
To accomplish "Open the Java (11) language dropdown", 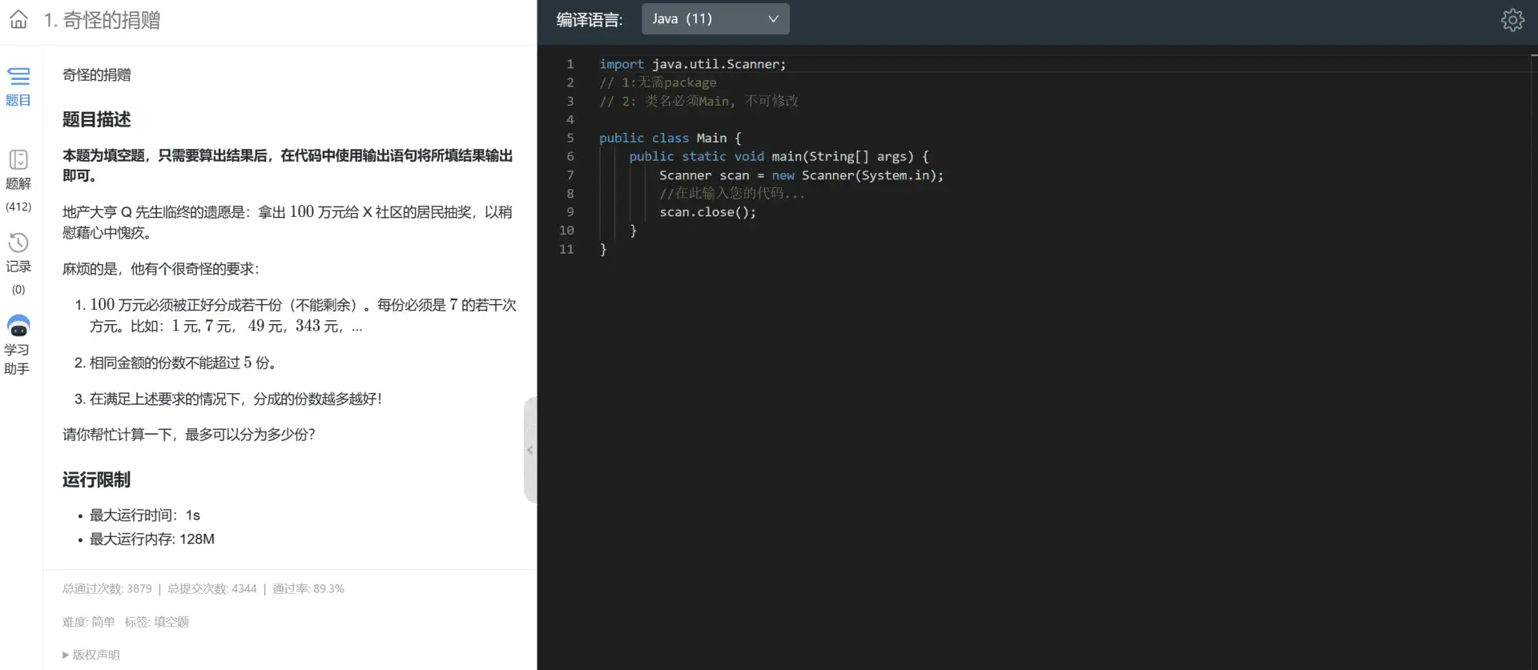I will coord(715,18).
